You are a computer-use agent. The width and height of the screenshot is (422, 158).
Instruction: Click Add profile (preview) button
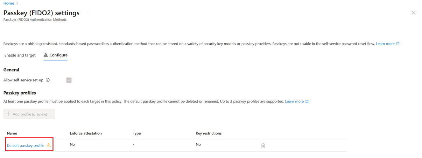[x=29, y=114]
